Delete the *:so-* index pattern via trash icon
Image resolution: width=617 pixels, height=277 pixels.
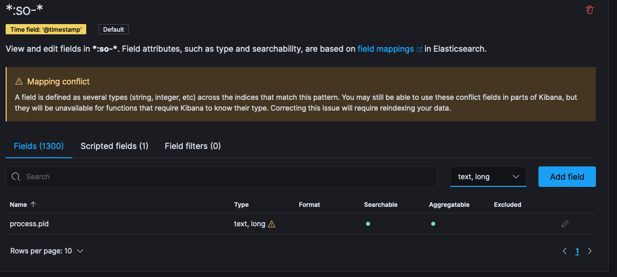[590, 10]
